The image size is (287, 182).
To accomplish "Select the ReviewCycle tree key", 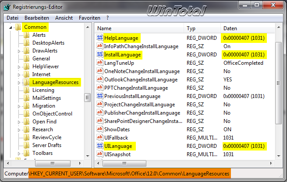I will tap(47, 137).
